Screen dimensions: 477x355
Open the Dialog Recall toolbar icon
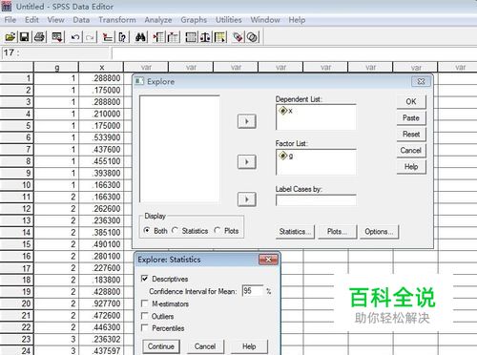[57, 37]
